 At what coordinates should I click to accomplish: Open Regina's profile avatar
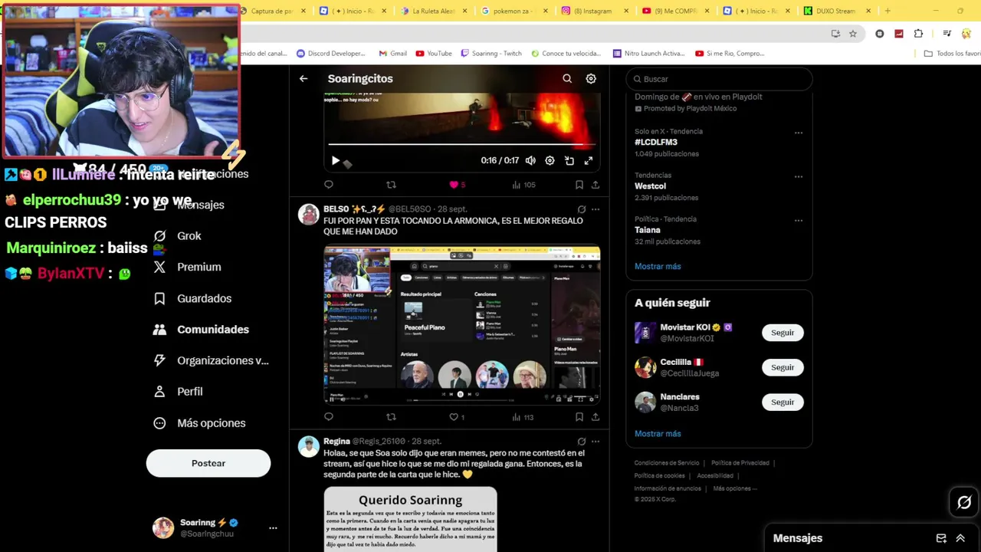[x=309, y=446]
